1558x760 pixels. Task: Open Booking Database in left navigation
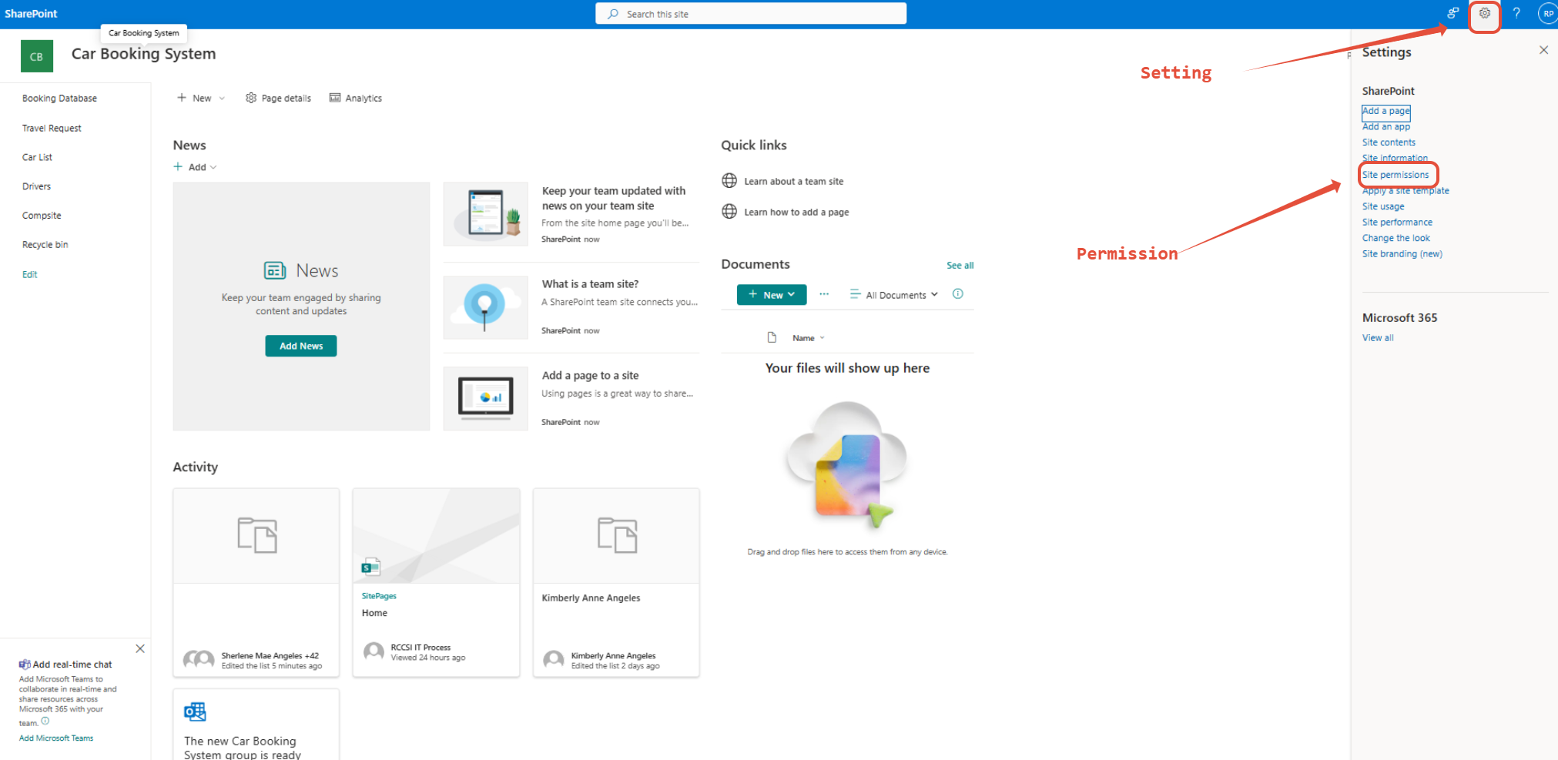[x=59, y=99]
